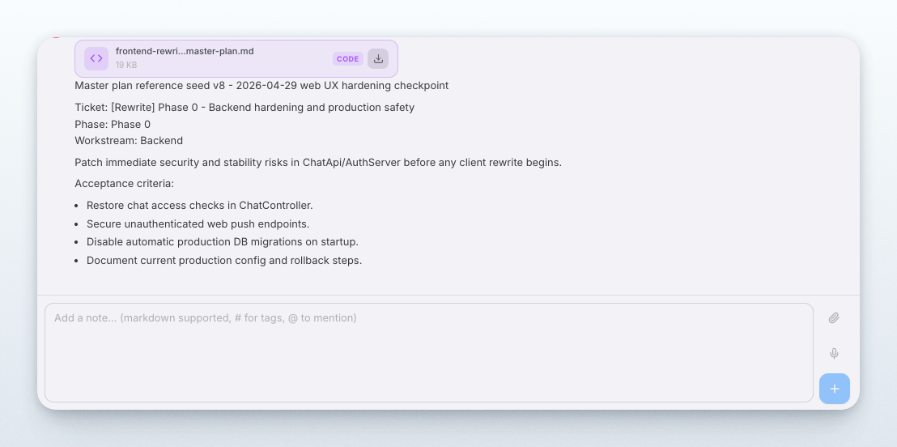This screenshot has height=447, width=897.
Task: Click the Secure unauthenticated web push endpoints bullet
Action: click(198, 223)
